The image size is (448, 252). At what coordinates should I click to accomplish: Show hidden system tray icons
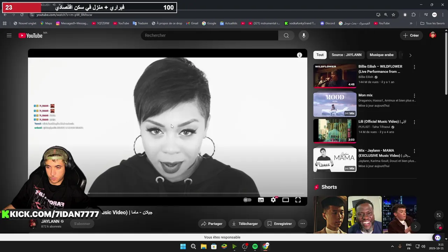392,246
